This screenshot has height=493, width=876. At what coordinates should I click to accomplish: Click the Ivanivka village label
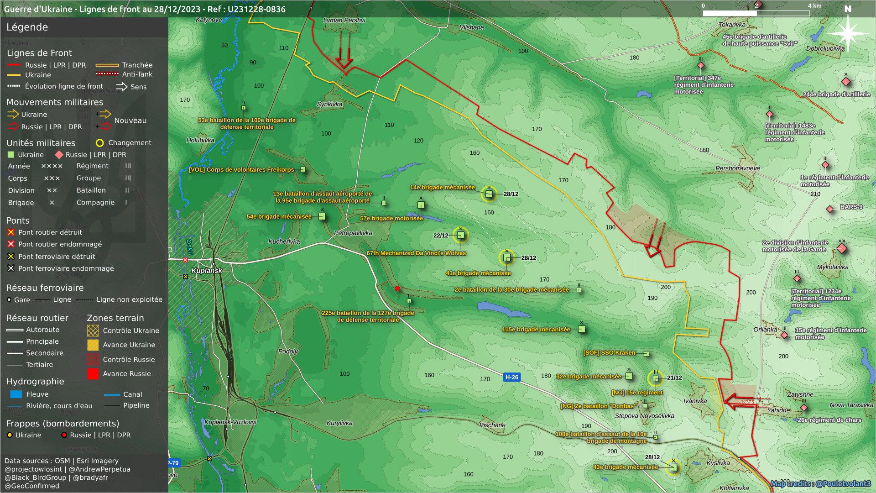[x=695, y=401]
